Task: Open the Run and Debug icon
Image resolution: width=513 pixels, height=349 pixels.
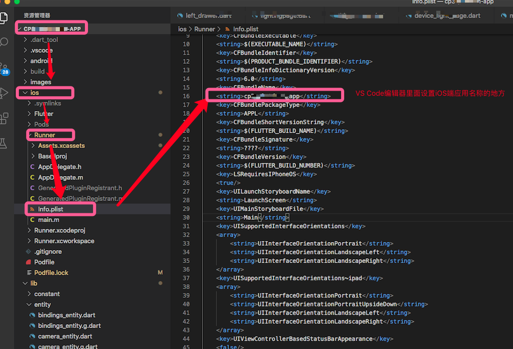Action: pyautogui.click(x=4, y=93)
